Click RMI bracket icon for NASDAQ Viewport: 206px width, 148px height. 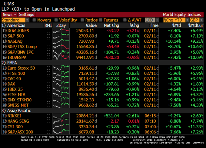click(48, 41)
